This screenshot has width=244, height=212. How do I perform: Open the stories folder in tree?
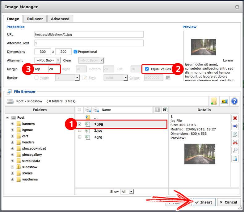(27, 173)
